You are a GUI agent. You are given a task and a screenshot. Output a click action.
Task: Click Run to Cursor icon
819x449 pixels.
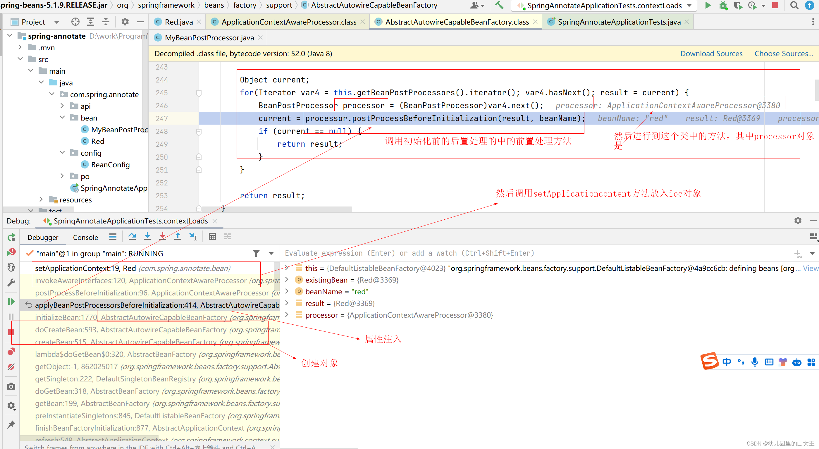click(x=193, y=237)
